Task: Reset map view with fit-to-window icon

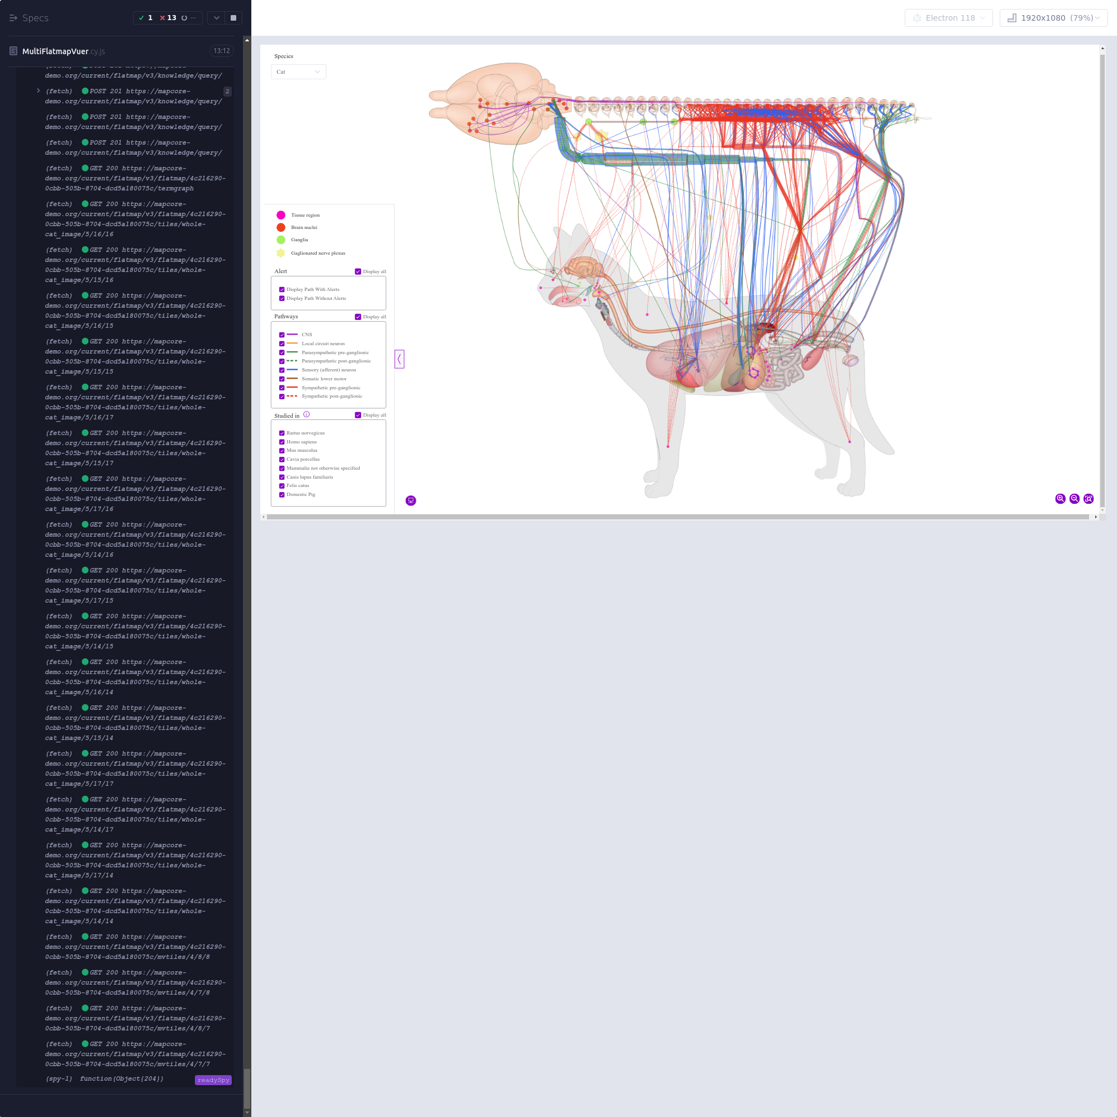Action: [1088, 498]
